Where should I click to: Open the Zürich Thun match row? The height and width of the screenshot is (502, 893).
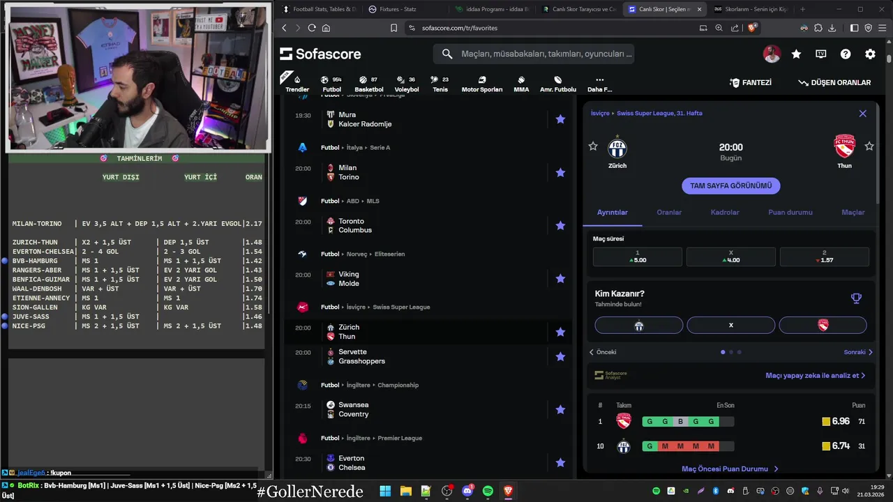428,332
